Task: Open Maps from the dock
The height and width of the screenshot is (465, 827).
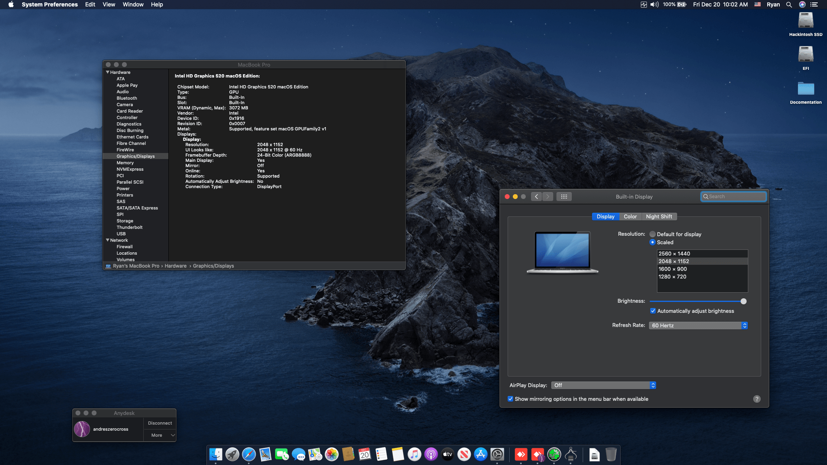Action: pos(315,455)
